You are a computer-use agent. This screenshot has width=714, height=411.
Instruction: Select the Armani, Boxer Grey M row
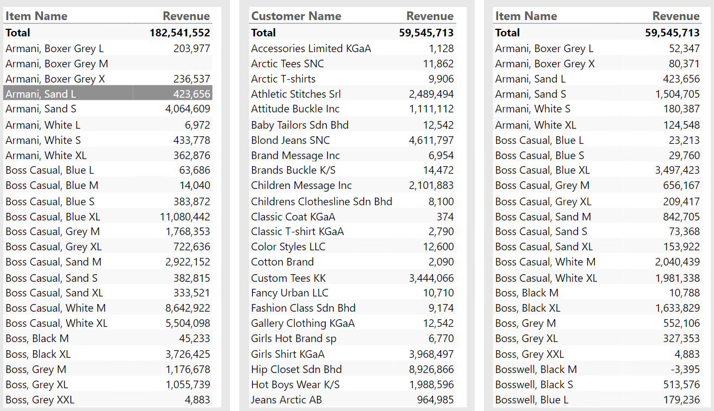click(x=108, y=64)
